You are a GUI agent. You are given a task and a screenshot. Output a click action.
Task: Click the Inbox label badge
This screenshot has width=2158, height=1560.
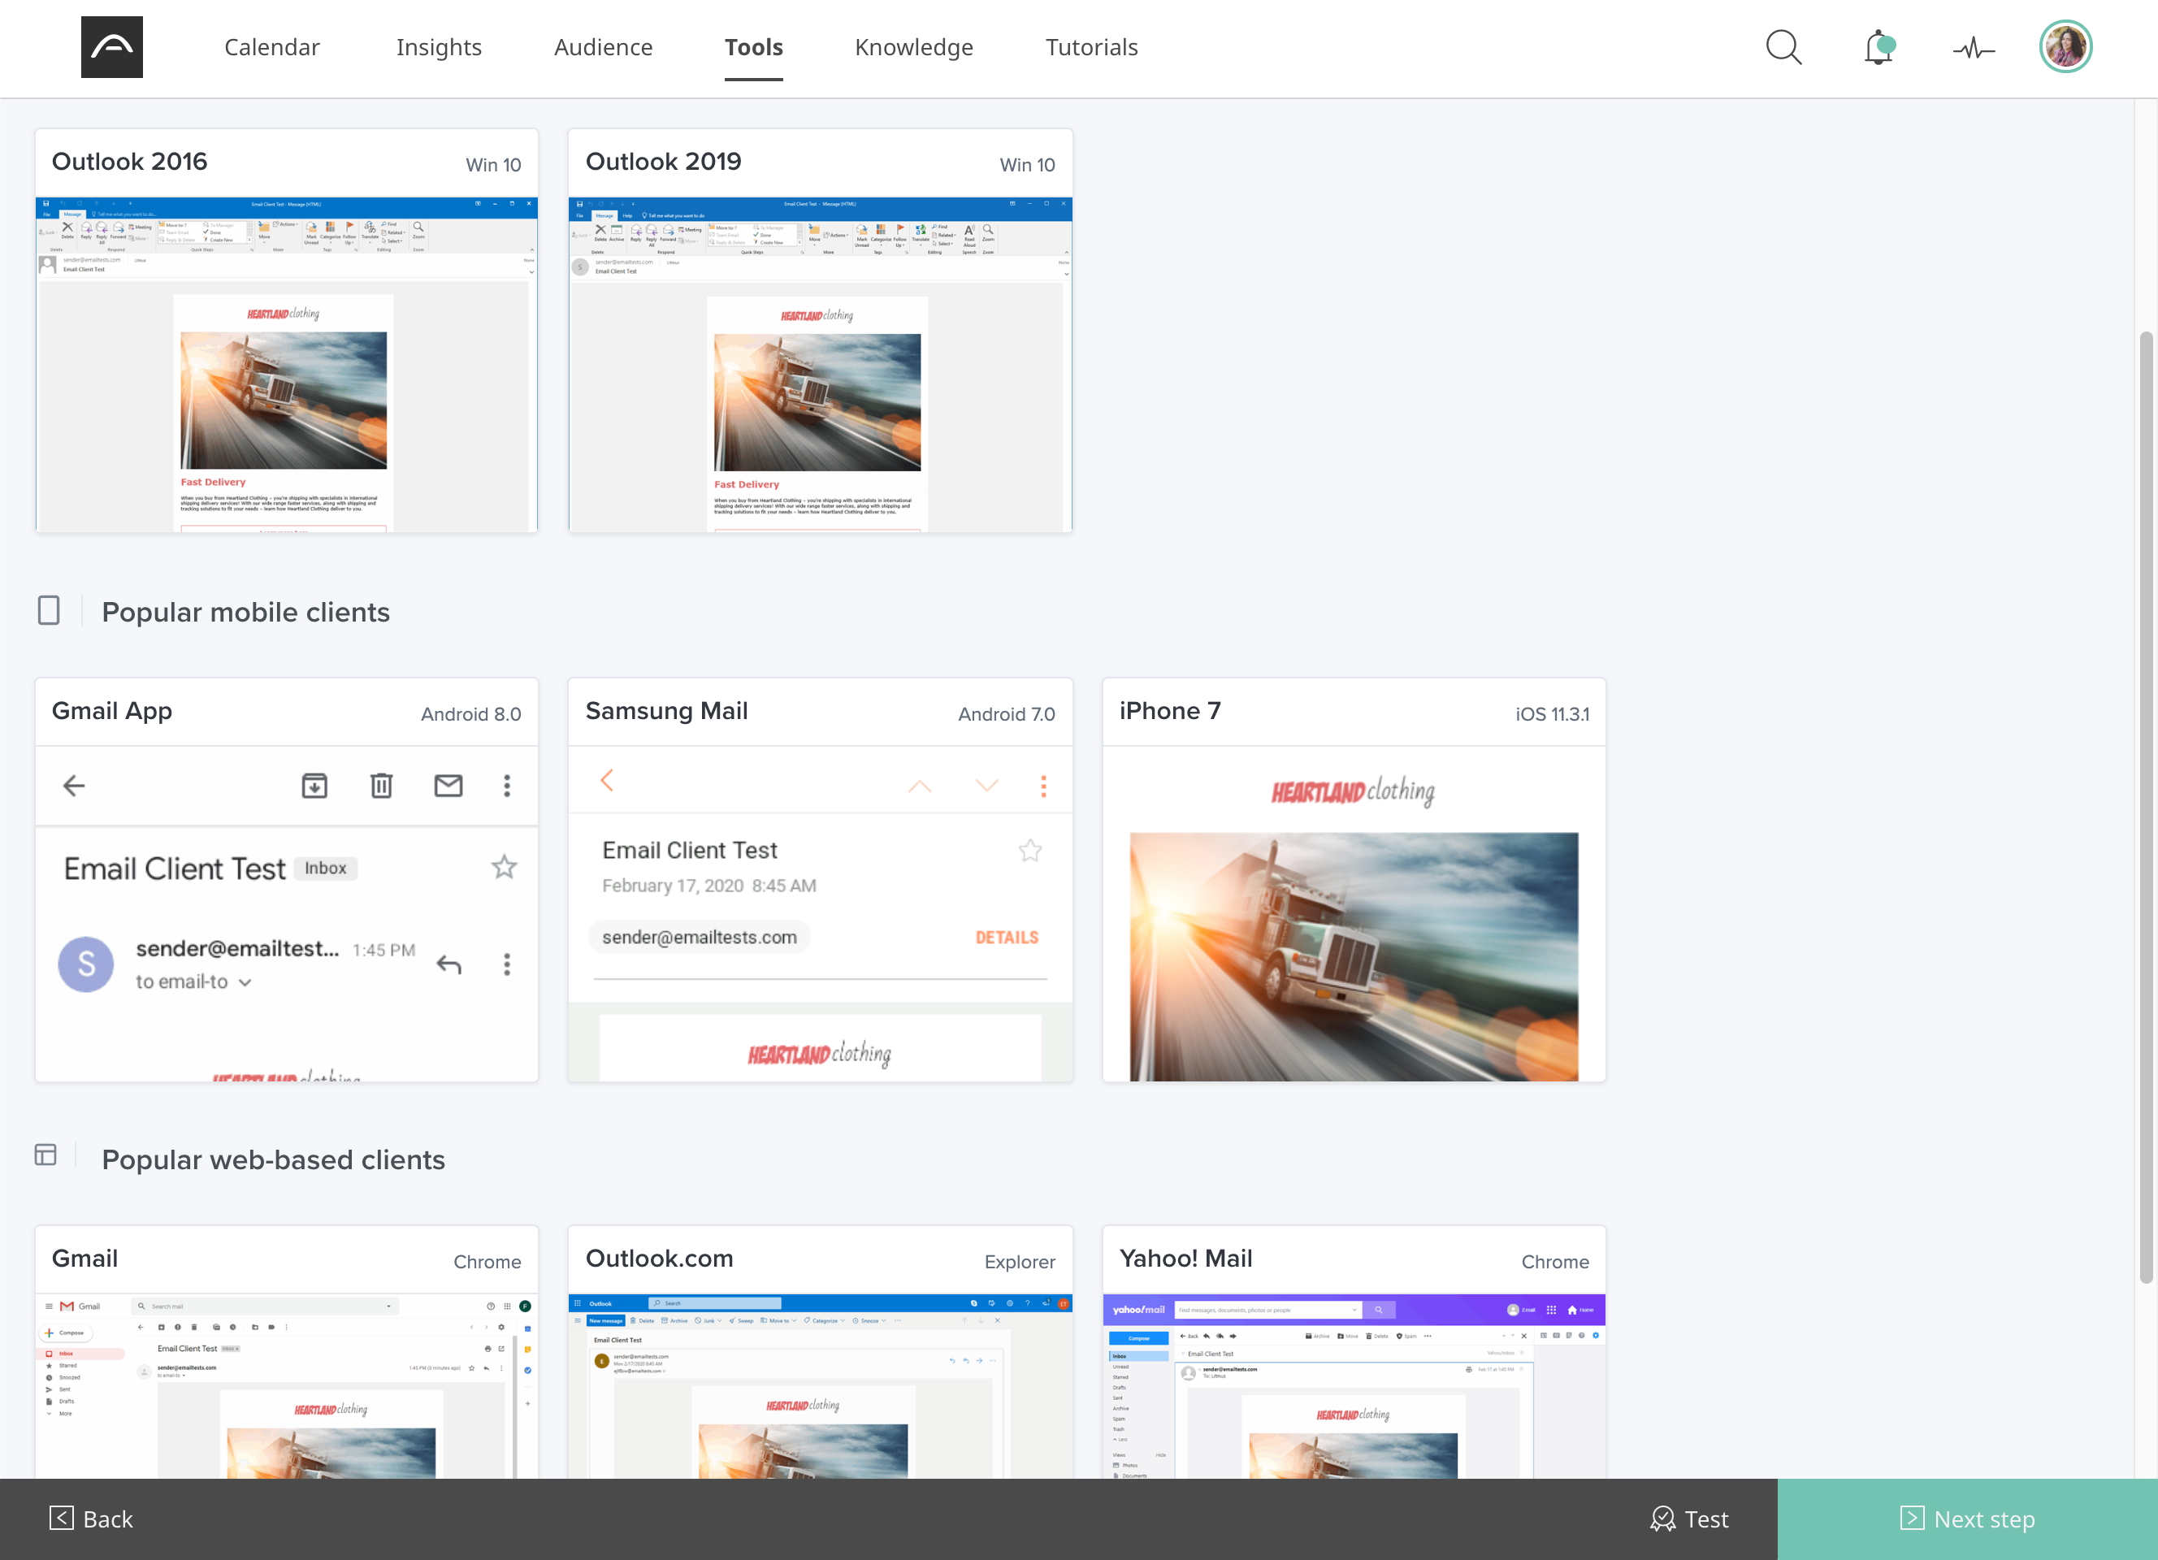click(x=326, y=868)
